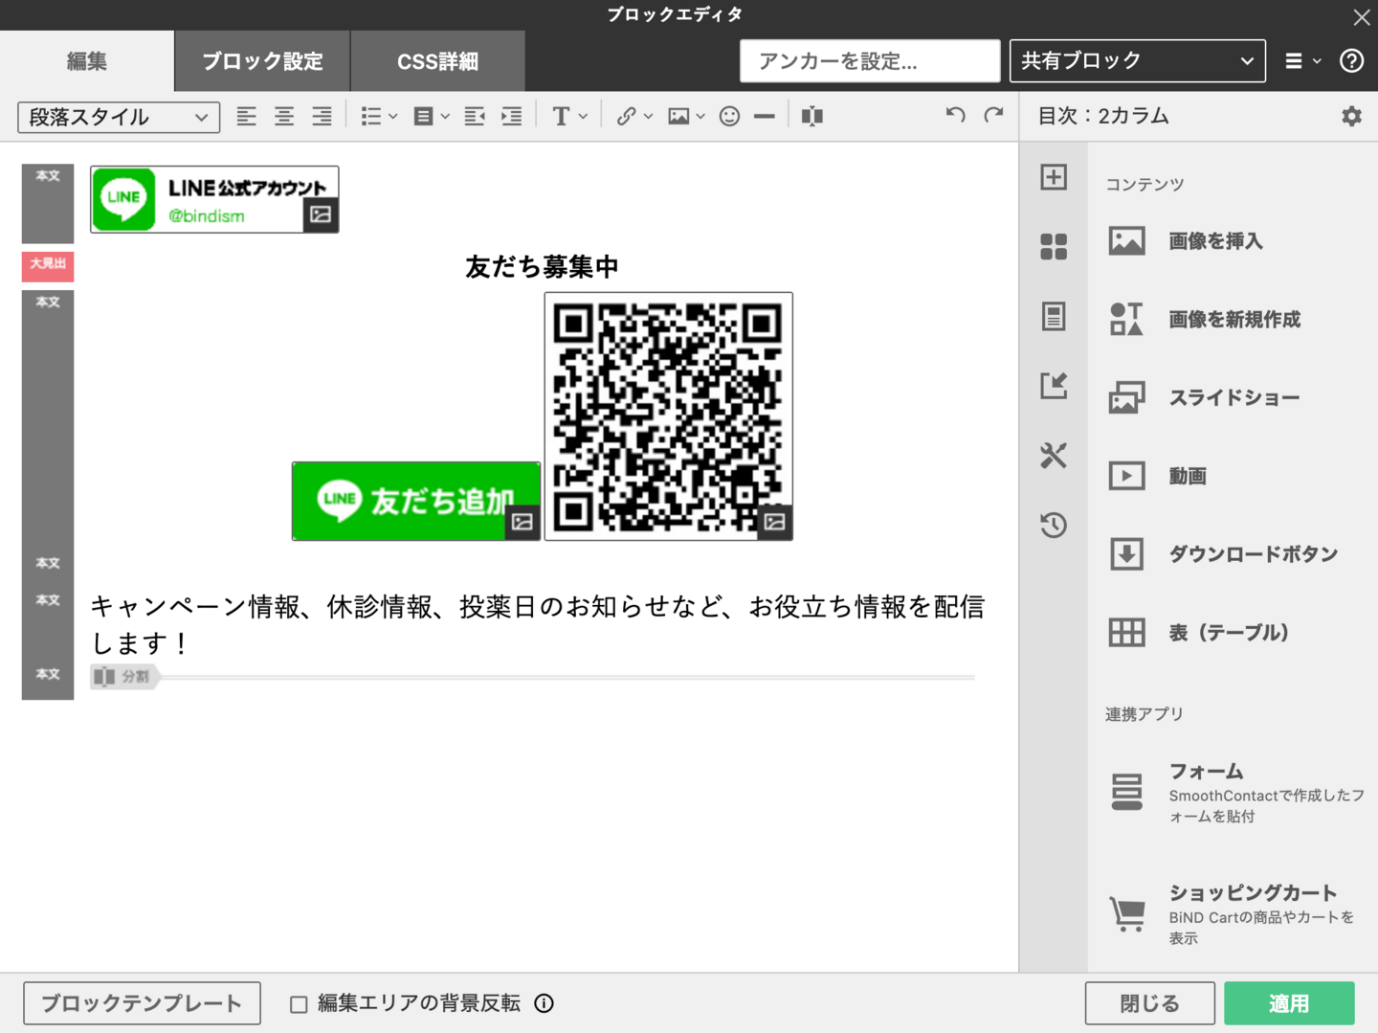1378x1033 pixels.
Task: Center-align text in toolbar
Action: [x=284, y=117]
